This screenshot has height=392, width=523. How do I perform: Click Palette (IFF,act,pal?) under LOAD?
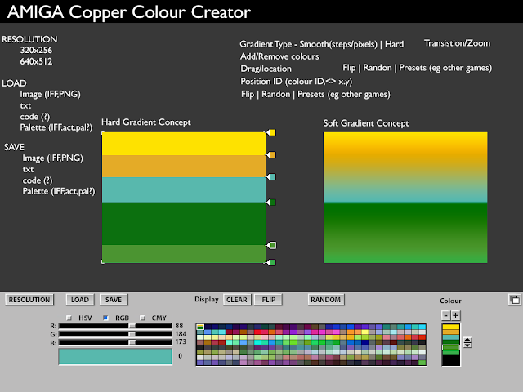click(56, 127)
